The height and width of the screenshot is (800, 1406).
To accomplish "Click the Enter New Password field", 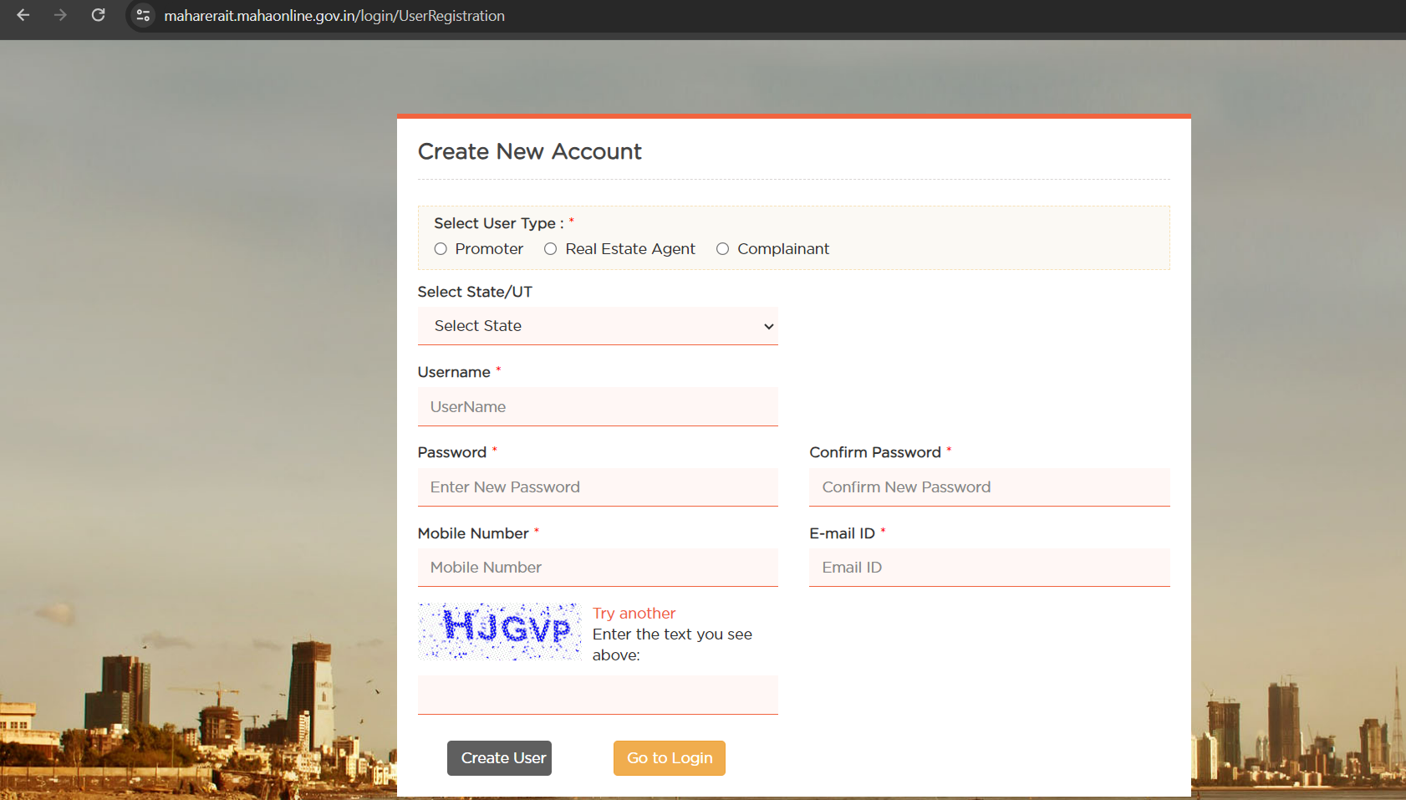I will 598,487.
